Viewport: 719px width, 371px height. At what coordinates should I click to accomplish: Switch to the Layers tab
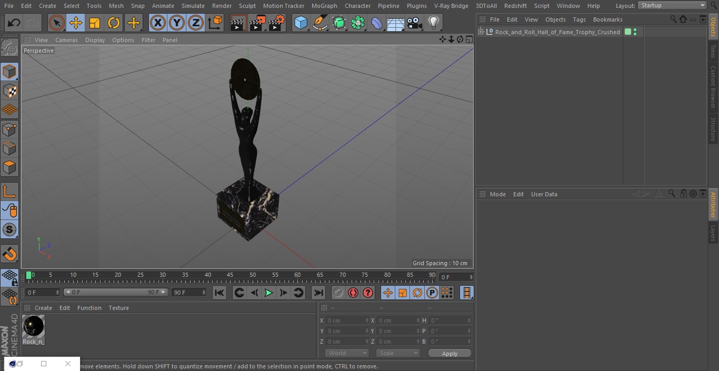point(713,233)
